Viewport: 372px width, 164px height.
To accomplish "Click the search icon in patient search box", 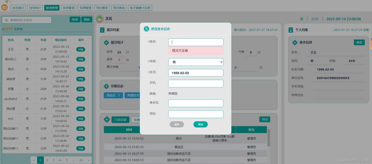I will 6,20.
